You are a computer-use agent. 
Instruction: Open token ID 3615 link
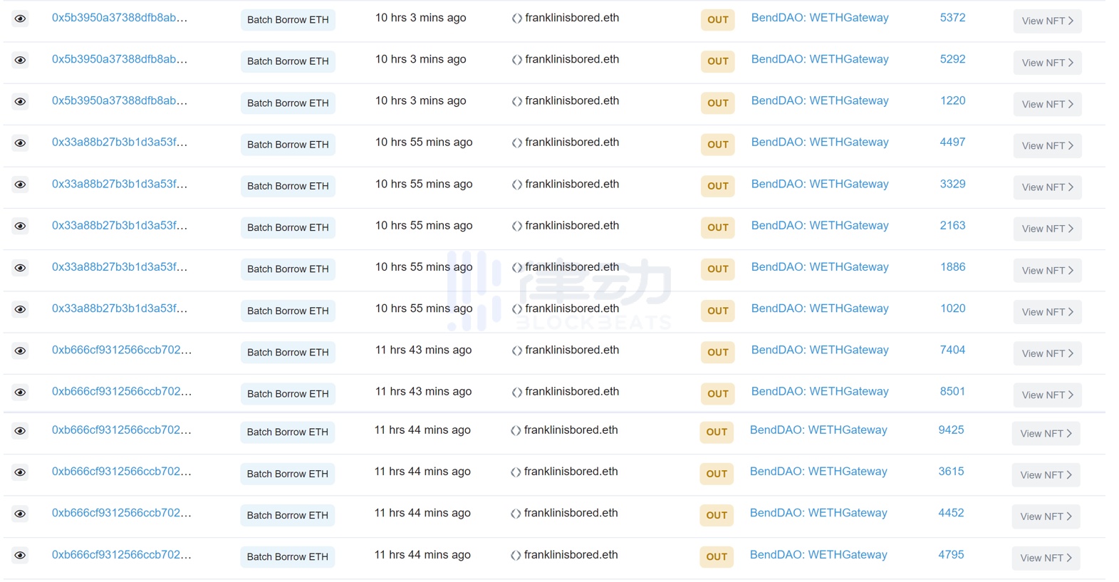point(951,472)
